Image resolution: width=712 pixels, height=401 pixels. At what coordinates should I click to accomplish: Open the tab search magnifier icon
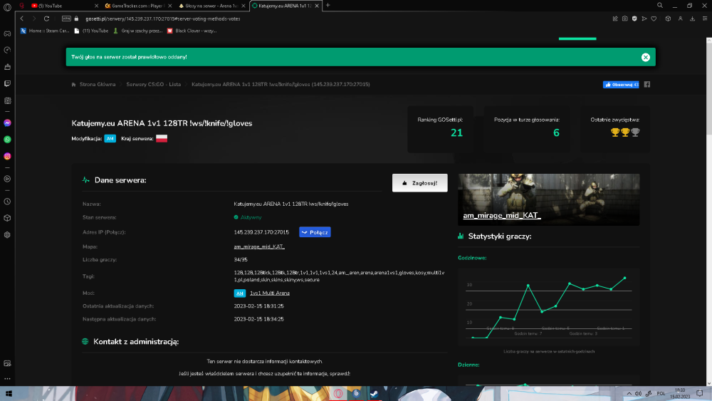[x=660, y=6]
